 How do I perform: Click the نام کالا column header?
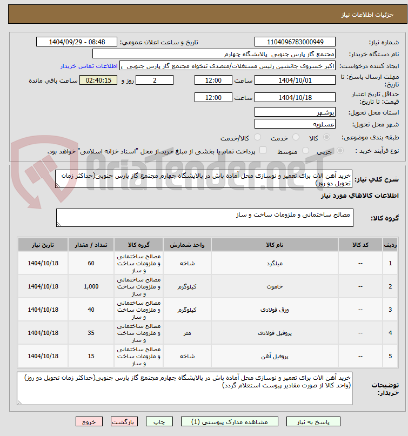pyautogui.click(x=275, y=245)
